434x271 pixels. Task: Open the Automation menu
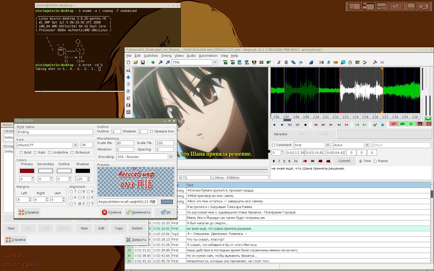pos(208,56)
